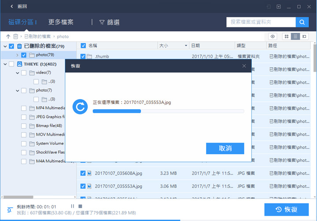Pause the scan in progress
Viewport: 317px width, 221px height.
[x=73, y=206]
